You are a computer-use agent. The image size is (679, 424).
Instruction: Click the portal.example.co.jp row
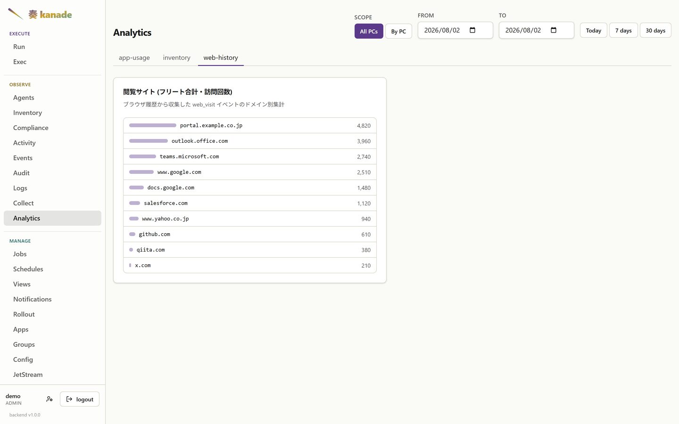[250, 125]
